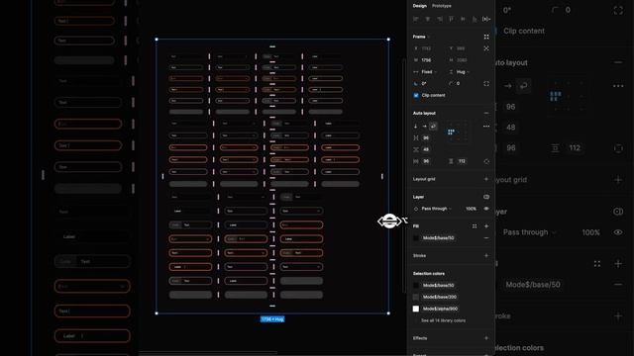Click the auto layout alignment grid
Viewport: 634px width, 356px height.
tap(458, 132)
